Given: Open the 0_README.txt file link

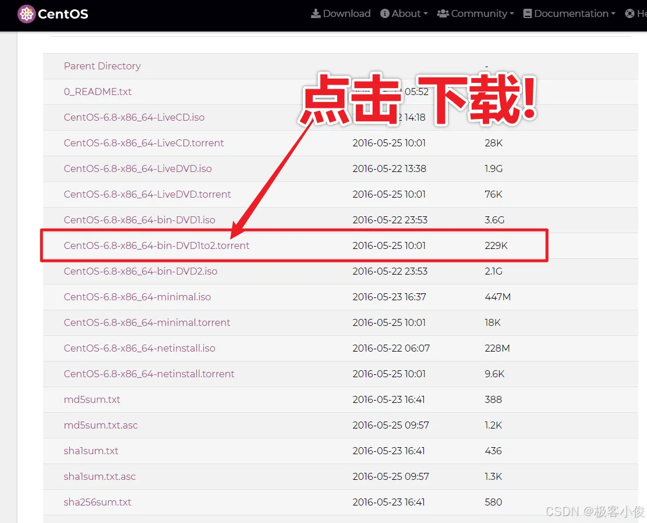Looking at the screenshot, I should (x=98, y=92).
